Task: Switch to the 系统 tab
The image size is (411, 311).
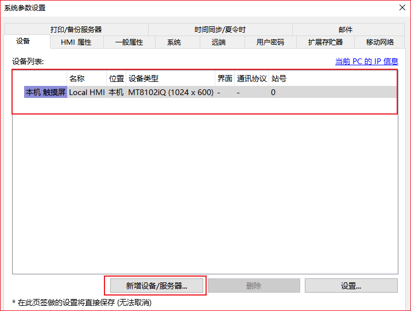Action: coord(174,42)
